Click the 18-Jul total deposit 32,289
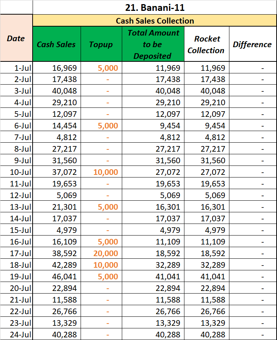 153,265
